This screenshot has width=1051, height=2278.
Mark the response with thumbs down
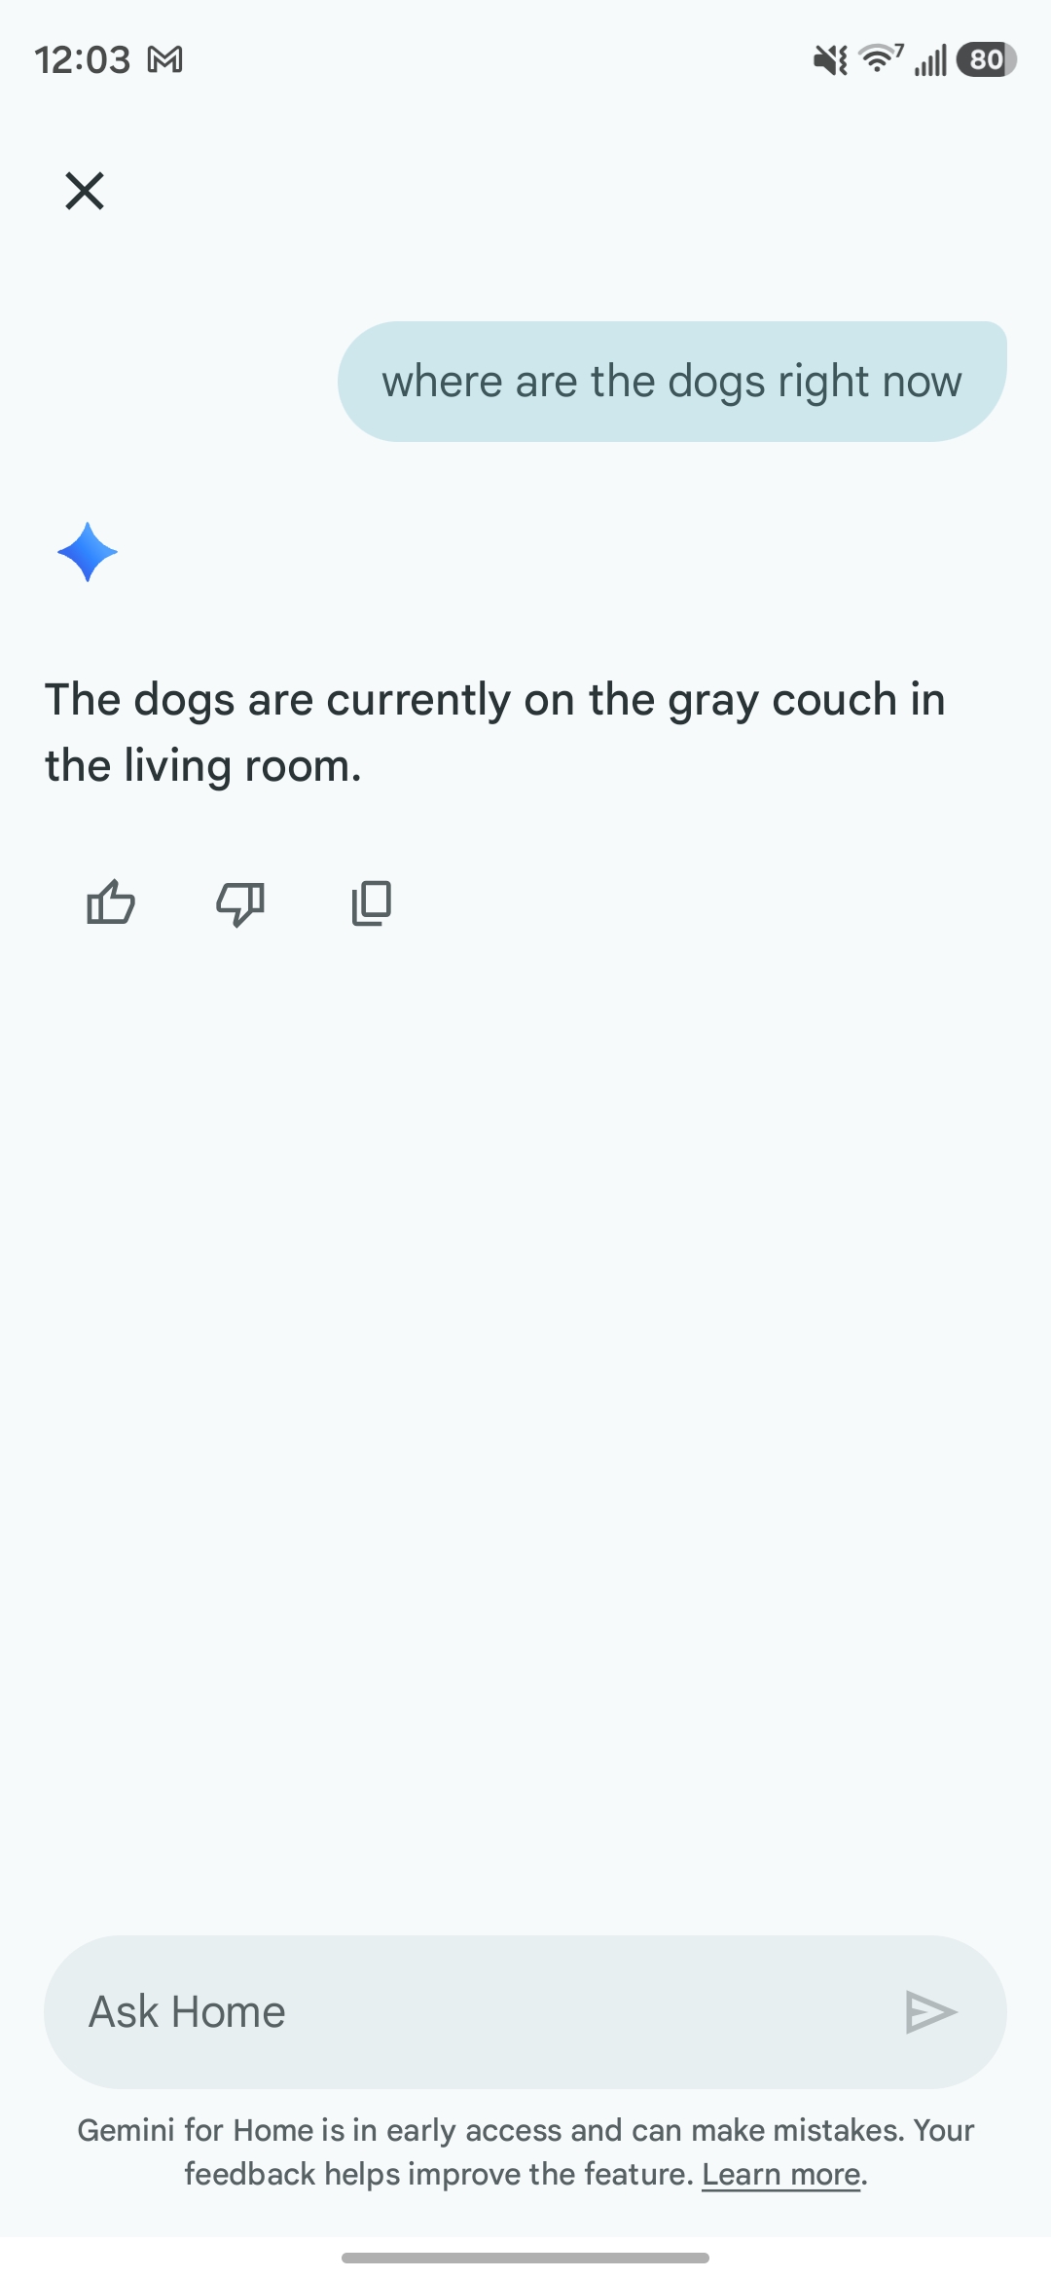pyautogui.click(x=240, y=903)
